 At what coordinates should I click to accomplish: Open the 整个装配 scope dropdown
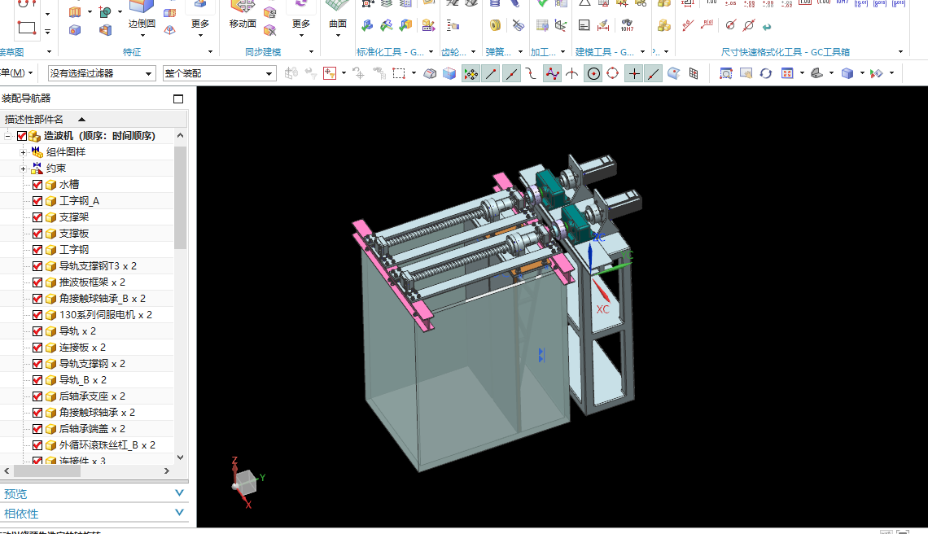click(x=219, y=73)
